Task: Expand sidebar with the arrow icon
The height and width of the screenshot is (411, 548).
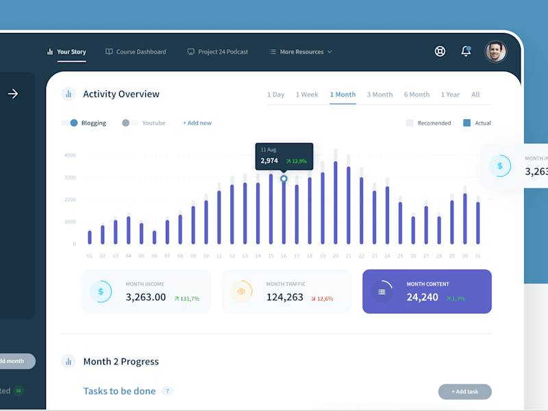Action: click(x=13, y=94)
